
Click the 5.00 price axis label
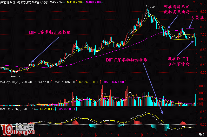203,72
